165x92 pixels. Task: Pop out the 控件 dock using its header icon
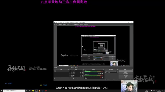pyautogui.click(x=133, y=70)
